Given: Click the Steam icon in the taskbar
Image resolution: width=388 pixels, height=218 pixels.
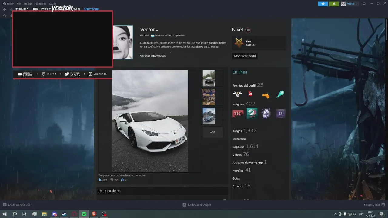Looking at the screenshot, I should [64, 214].
